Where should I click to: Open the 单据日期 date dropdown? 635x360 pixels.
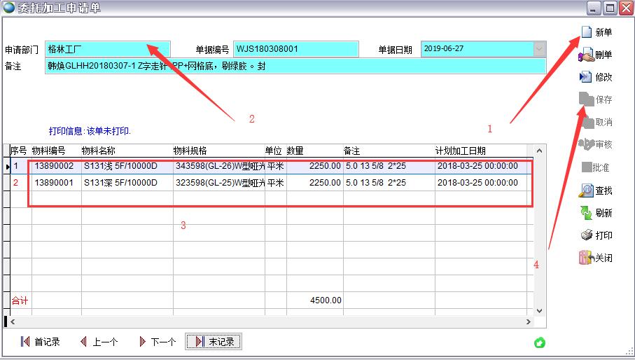(539, 49)
